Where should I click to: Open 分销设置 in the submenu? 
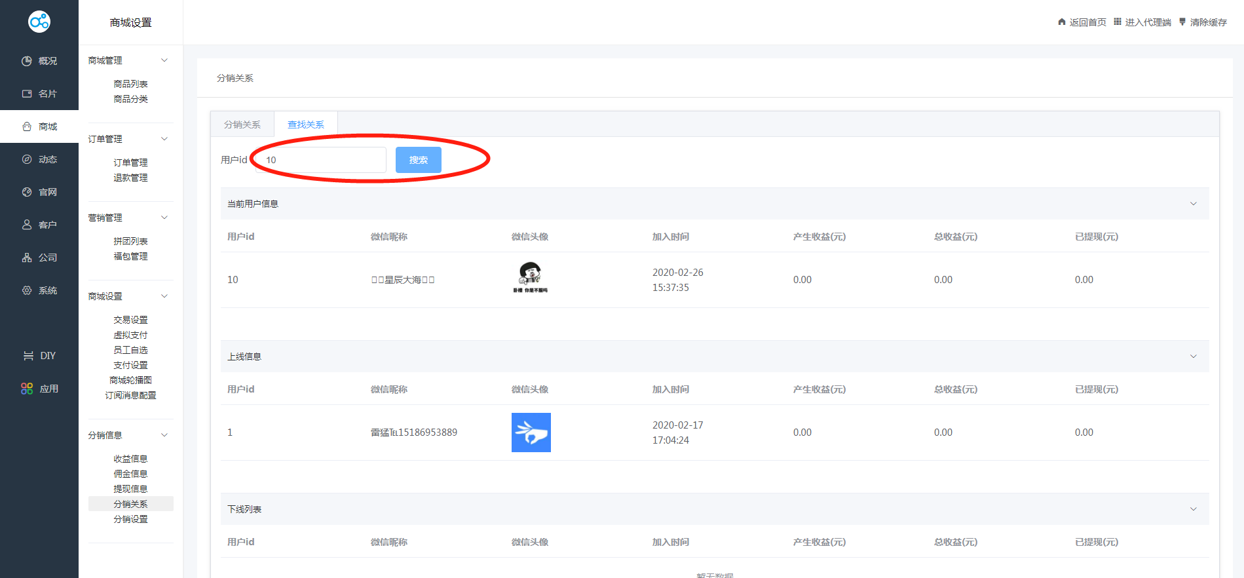(130, 519)
